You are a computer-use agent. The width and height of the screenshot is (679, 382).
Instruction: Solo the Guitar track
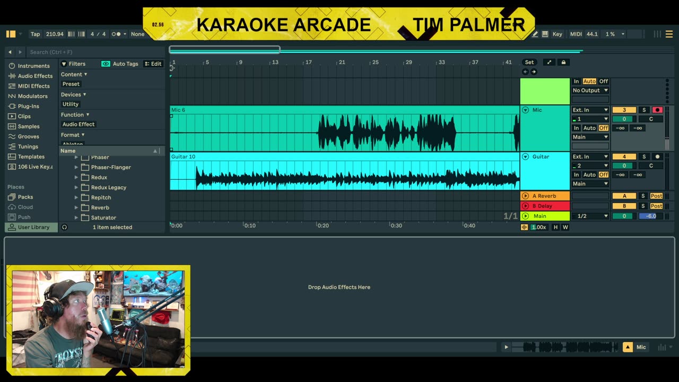(644, 157)
